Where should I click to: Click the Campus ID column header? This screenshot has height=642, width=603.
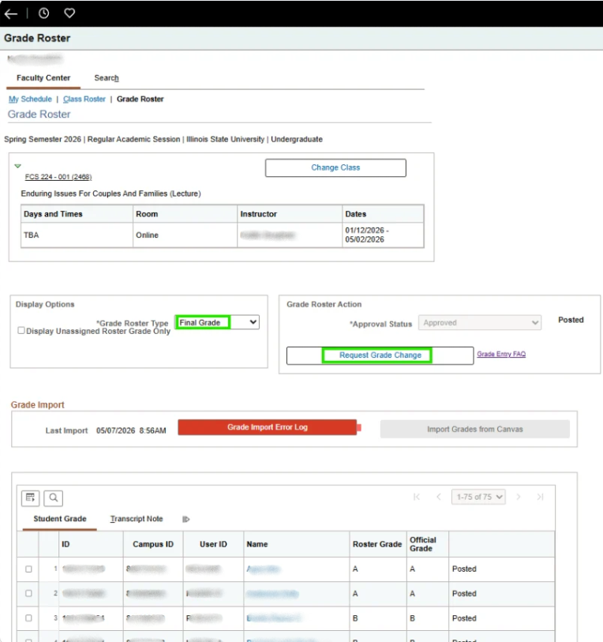[x=153, y=544]
